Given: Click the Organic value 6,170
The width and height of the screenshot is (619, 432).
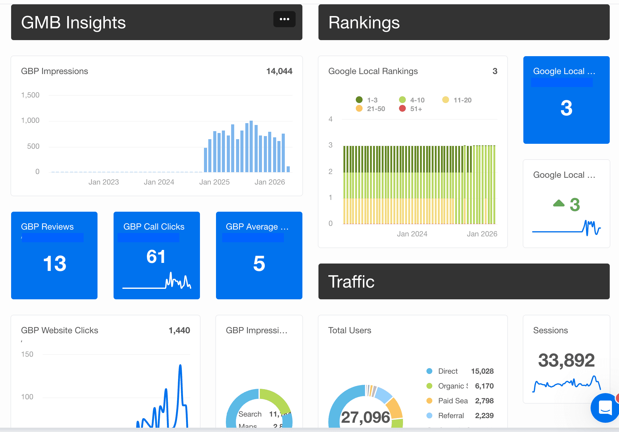Looking at the screenshot, I should coord(484,386).
